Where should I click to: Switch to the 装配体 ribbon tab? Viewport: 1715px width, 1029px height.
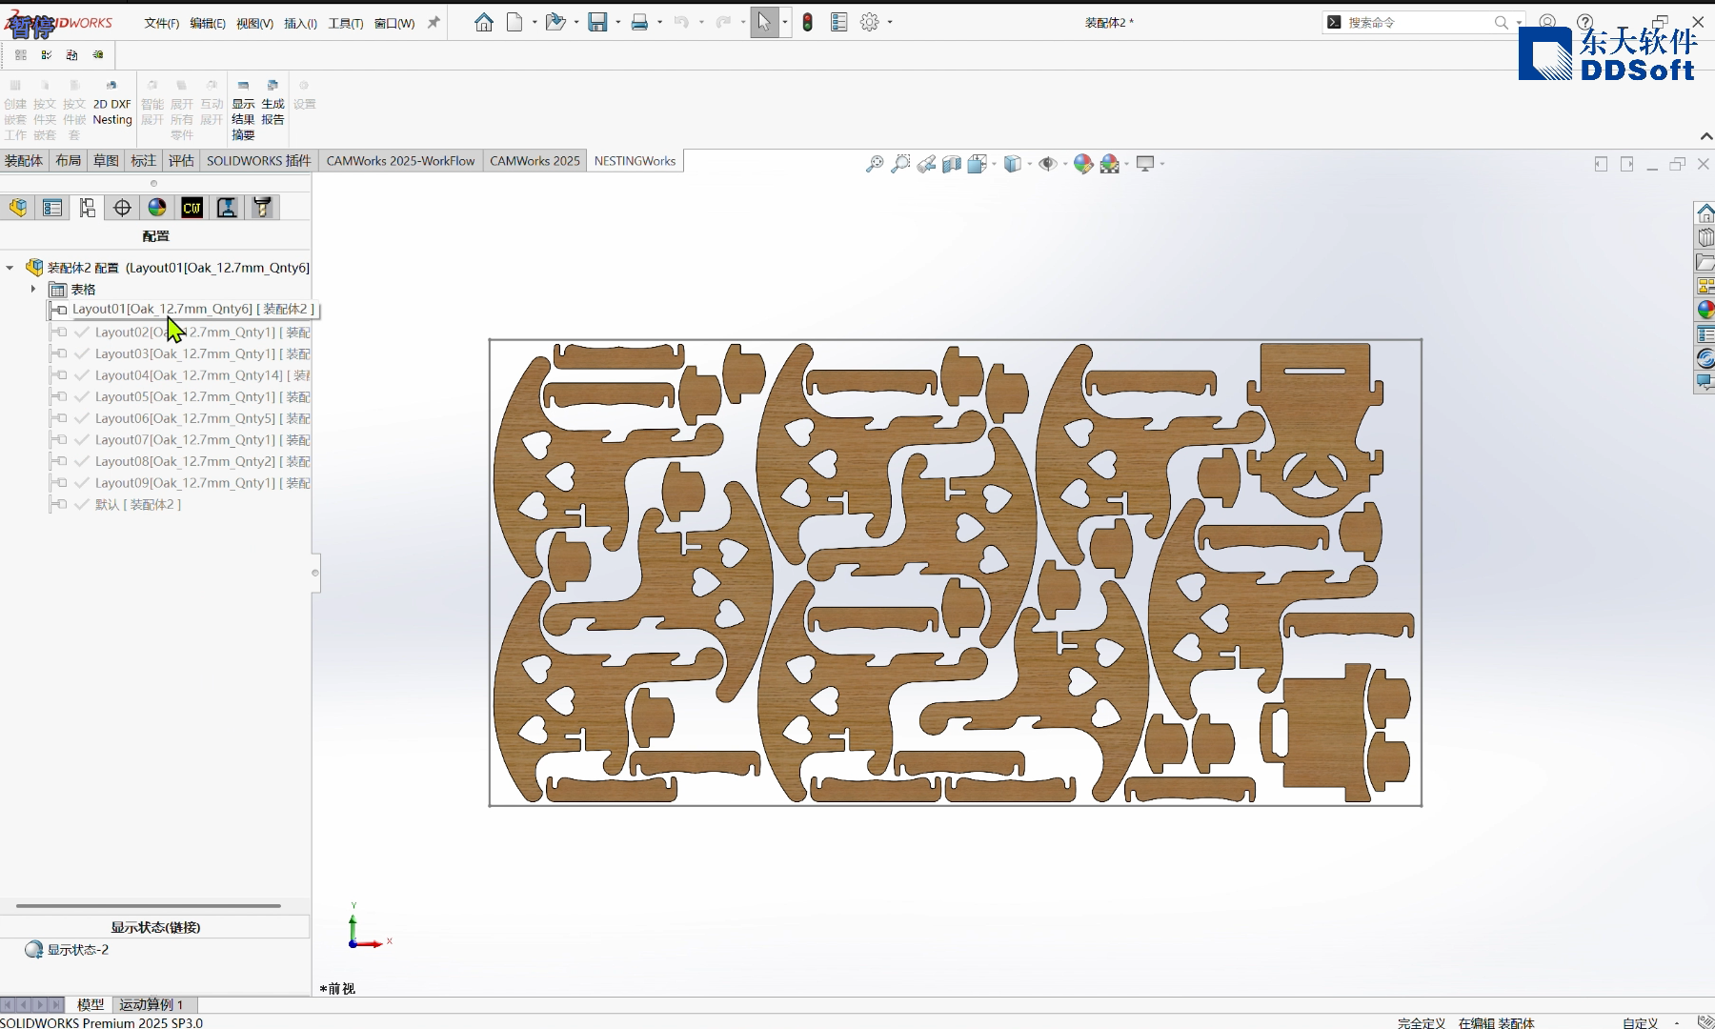tap(24, 161)
